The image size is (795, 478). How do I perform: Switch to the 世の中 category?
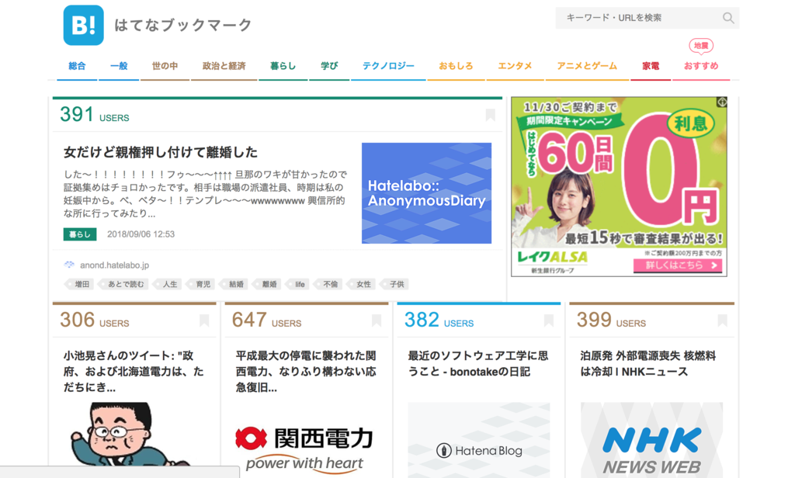tap(165, 66)
